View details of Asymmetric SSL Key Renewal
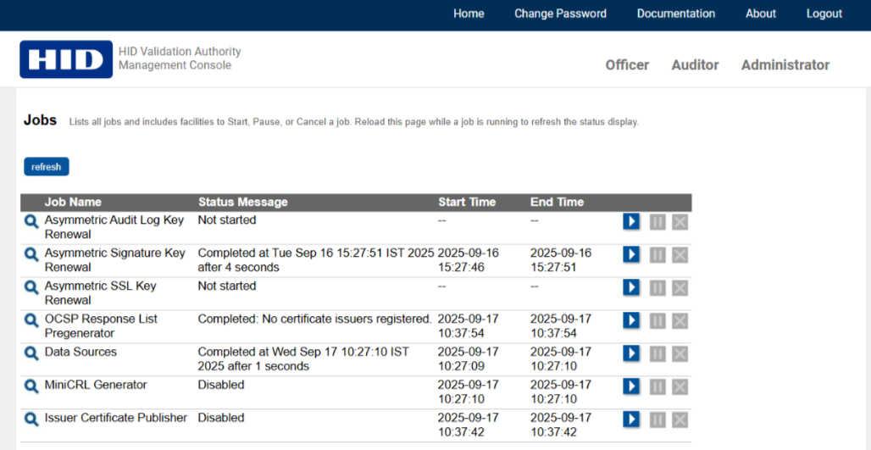The height and width of the screenshot is (450, 871). coord(31,287)
